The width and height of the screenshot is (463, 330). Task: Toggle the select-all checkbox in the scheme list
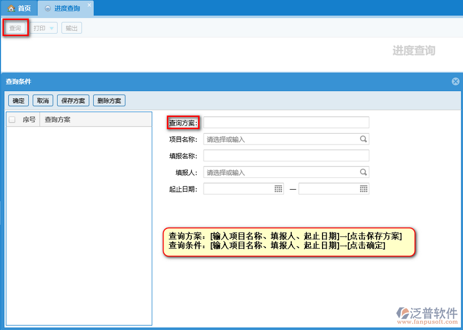(12, 120)
